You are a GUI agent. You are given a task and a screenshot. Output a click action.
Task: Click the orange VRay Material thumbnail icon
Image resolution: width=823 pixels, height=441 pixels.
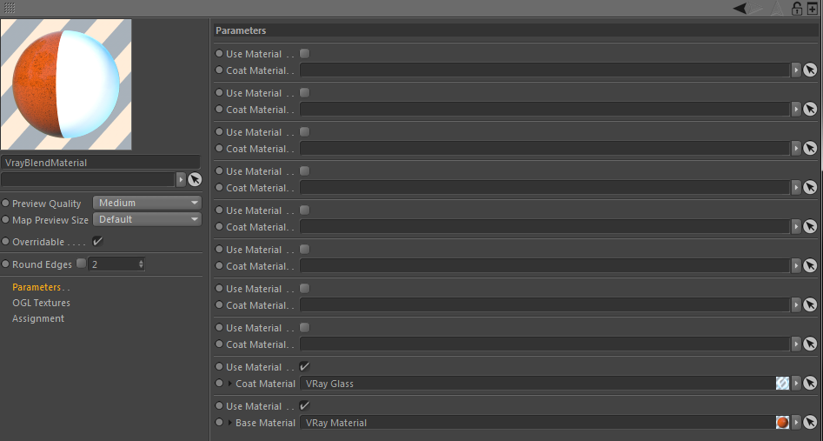click(782, 422)
